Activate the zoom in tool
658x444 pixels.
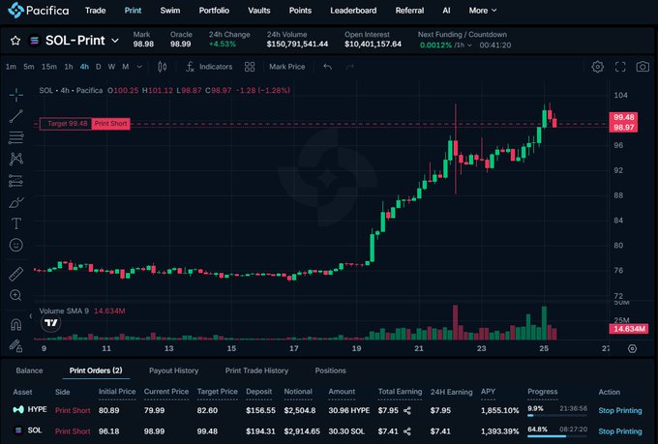[15, 295]
